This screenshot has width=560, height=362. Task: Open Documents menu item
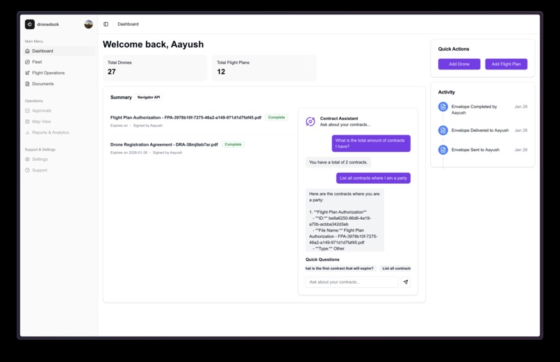tap(59, 84)
